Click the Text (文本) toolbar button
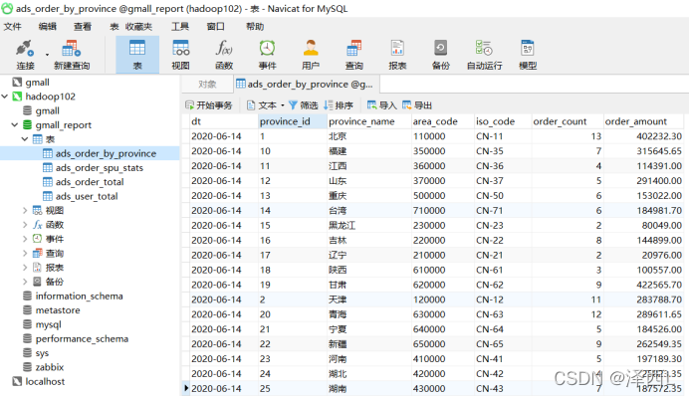Screen dimensions: 690x397 [263, 105]
